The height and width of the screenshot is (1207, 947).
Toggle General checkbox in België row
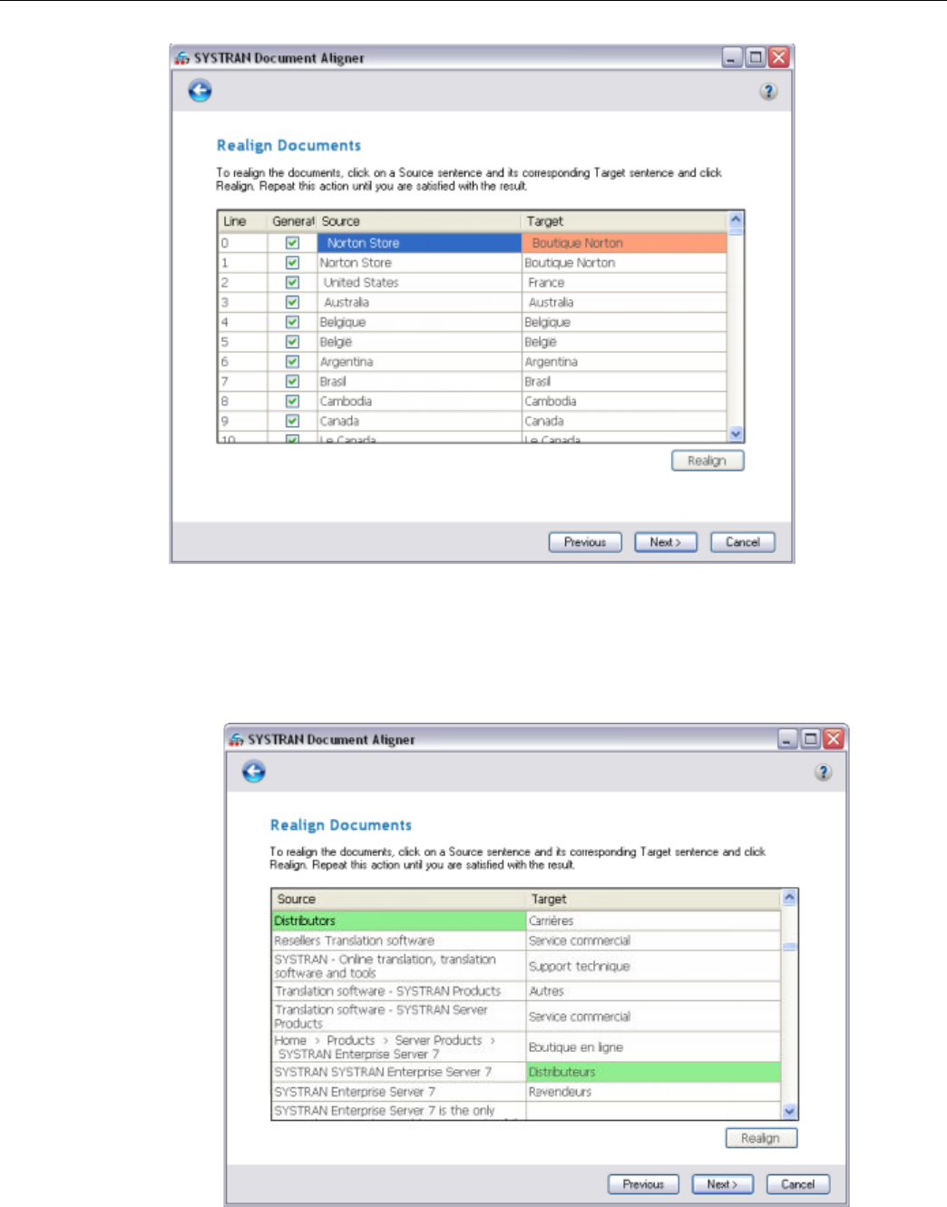(x=292, y=342)
